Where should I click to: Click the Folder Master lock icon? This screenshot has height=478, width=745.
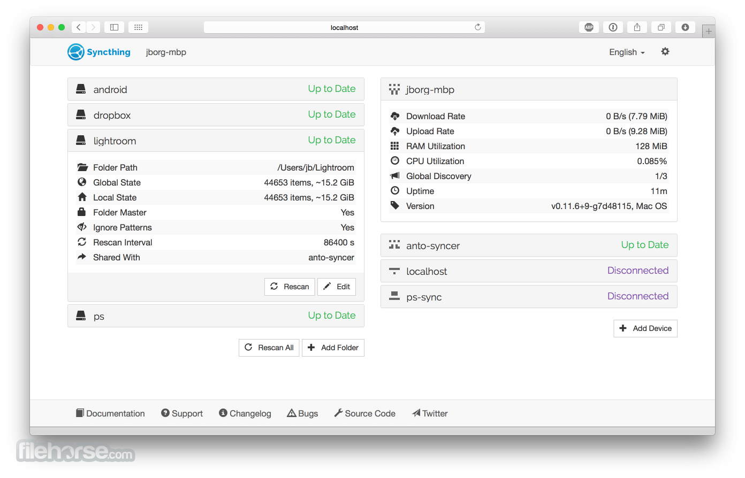(x=82, y=212)
